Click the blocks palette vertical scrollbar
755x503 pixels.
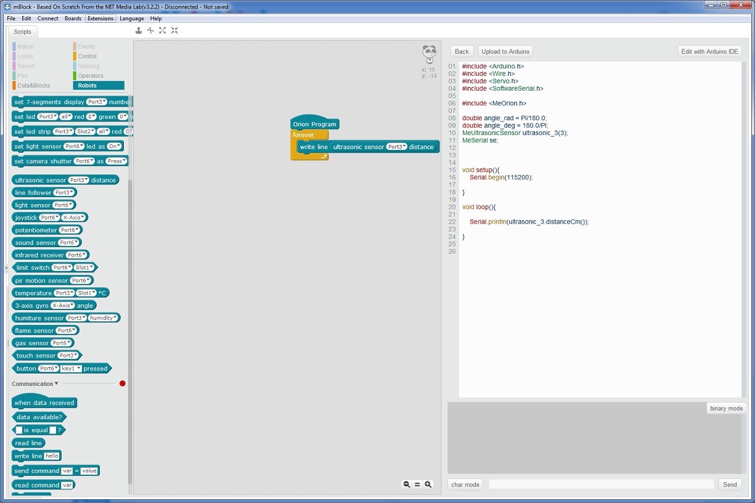click(x=130, y=332)
